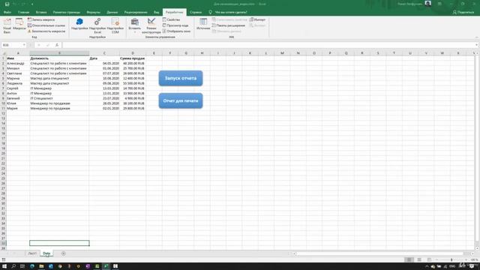This screenshot has height=270, width=480.
Task: Switch to the Рецензирование tab
Action: 136,12
